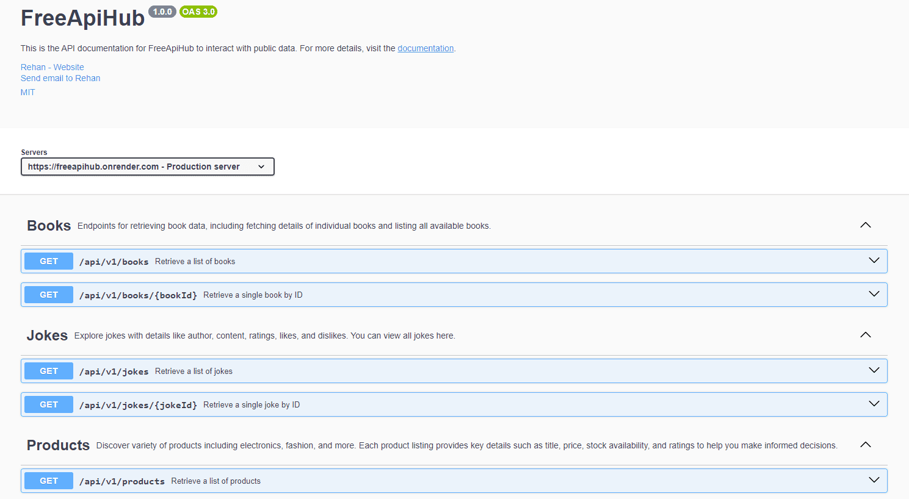Screen dimensions: 909x499
Task: Click the Products 'Discover variety' description text
Action: coord(466,445)
